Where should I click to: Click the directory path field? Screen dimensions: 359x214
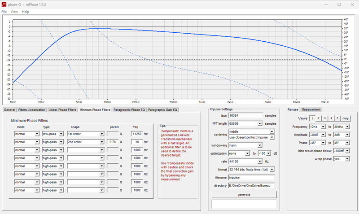(251, 186)
